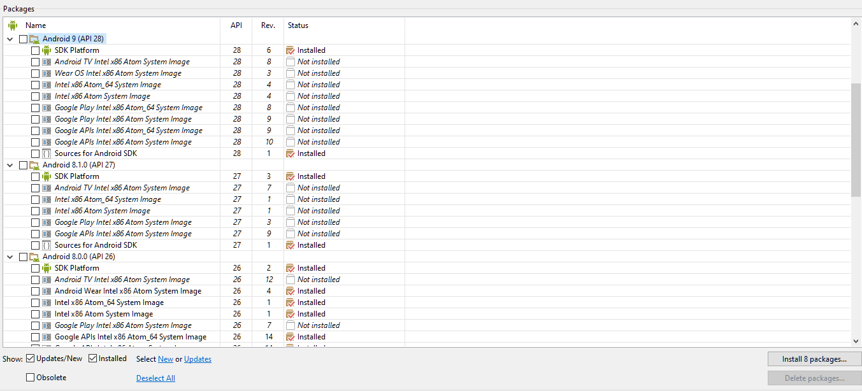Viewport: 862px width, 391px height.
Task: Select the Intel x86 Atom_64 System Image row, API 27
Action: click(x=427, y=199)
